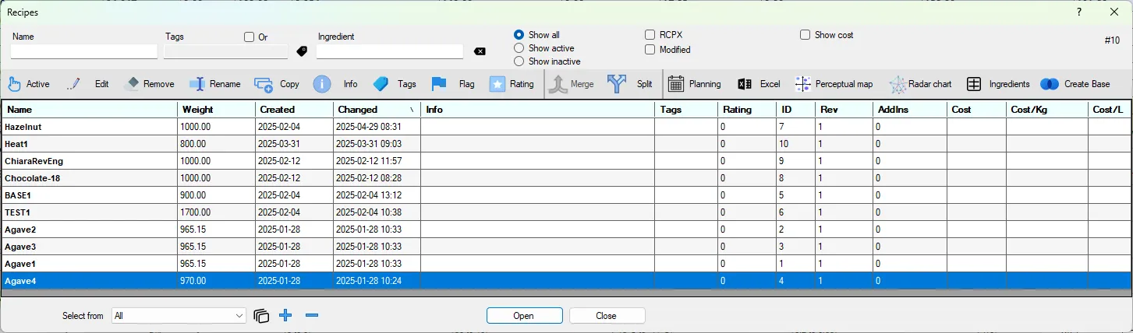Select the BASE1 recipe row
The height and width of the screenshot is (333, 1133).
click(566, 195)
